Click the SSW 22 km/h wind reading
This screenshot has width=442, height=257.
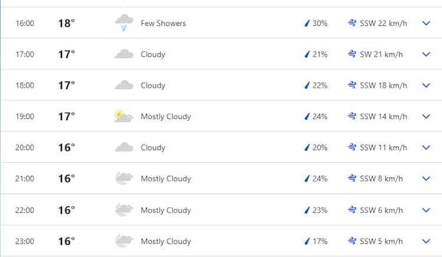click(x=383, y=24)
